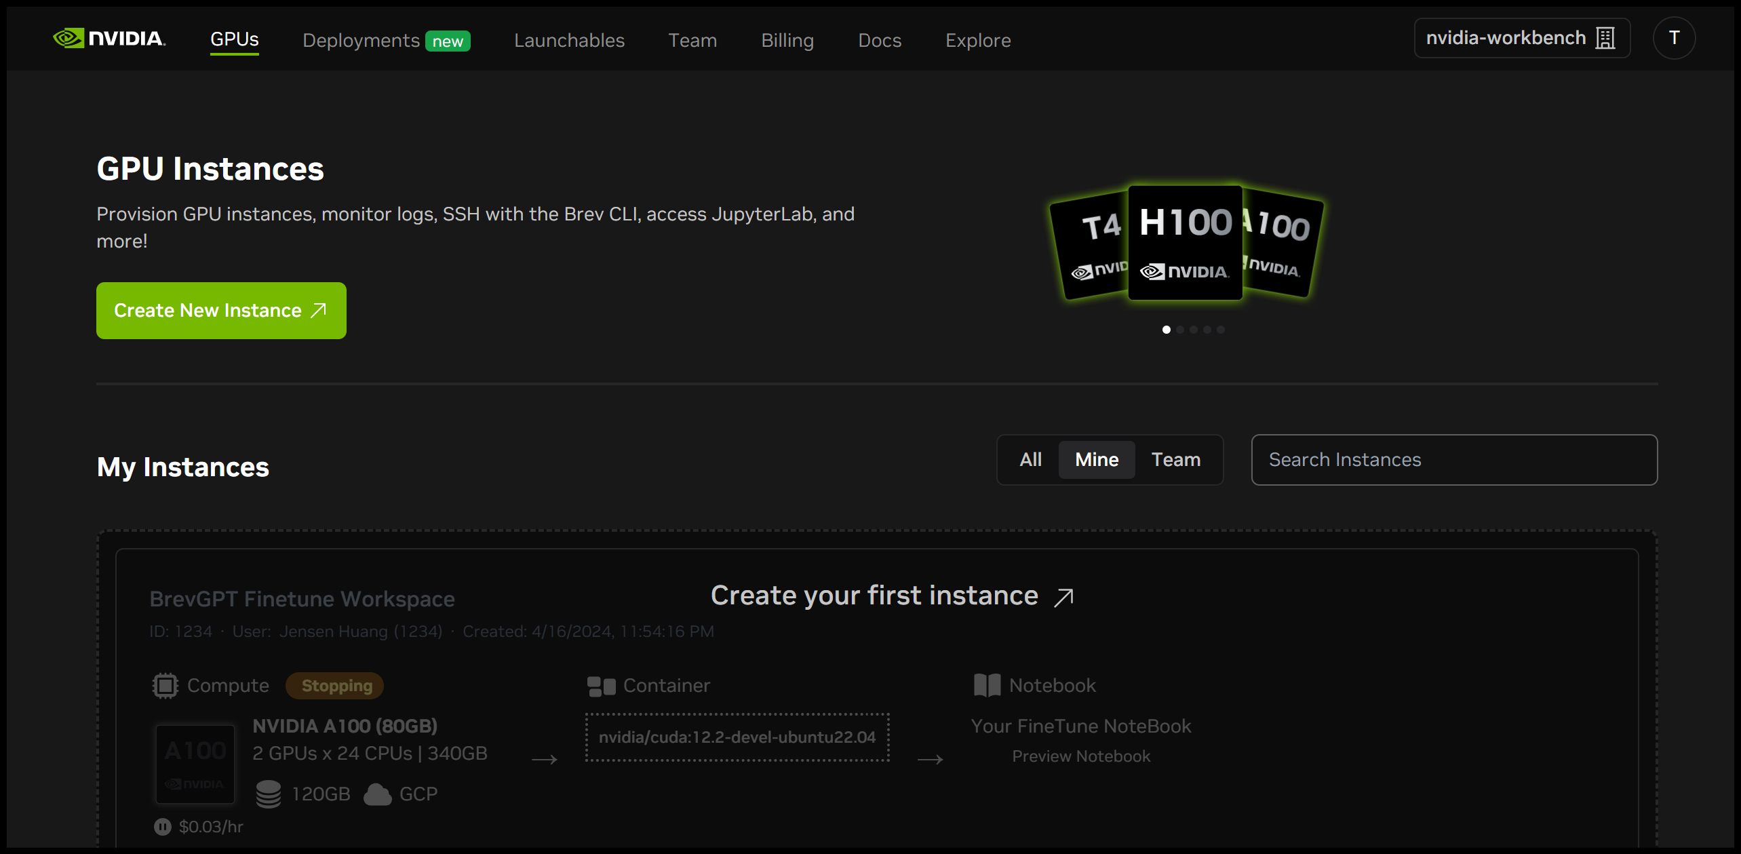
Task: Click 'Create your first instance' link
Action: pyautogui.click(x=874, y=596)
